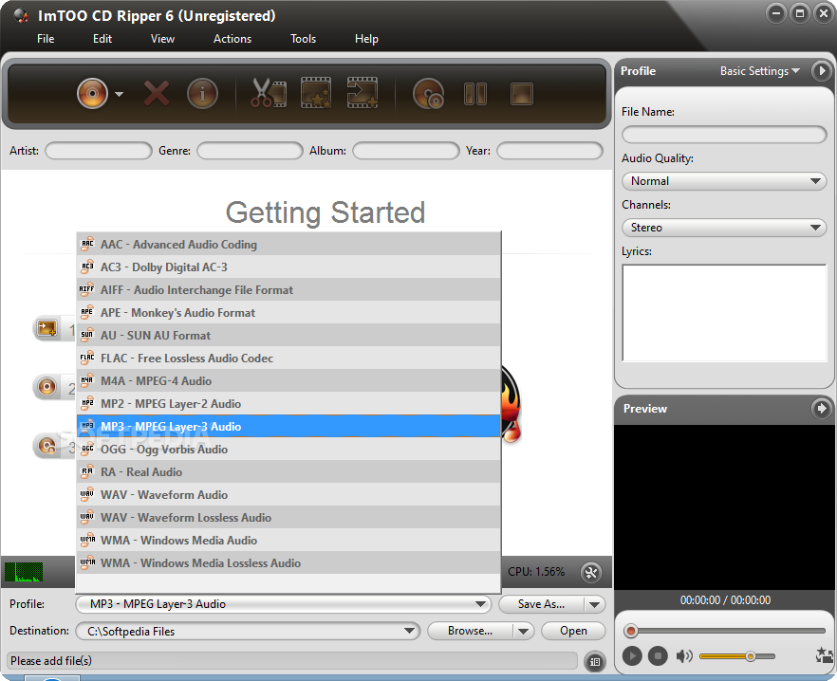Click the film strip add-to-output icon
The image size is (837, 681).
tap(363, 93)
